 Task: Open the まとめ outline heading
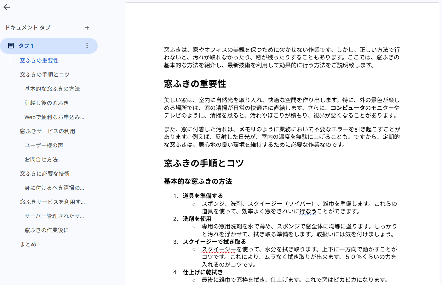coord(28,244)
